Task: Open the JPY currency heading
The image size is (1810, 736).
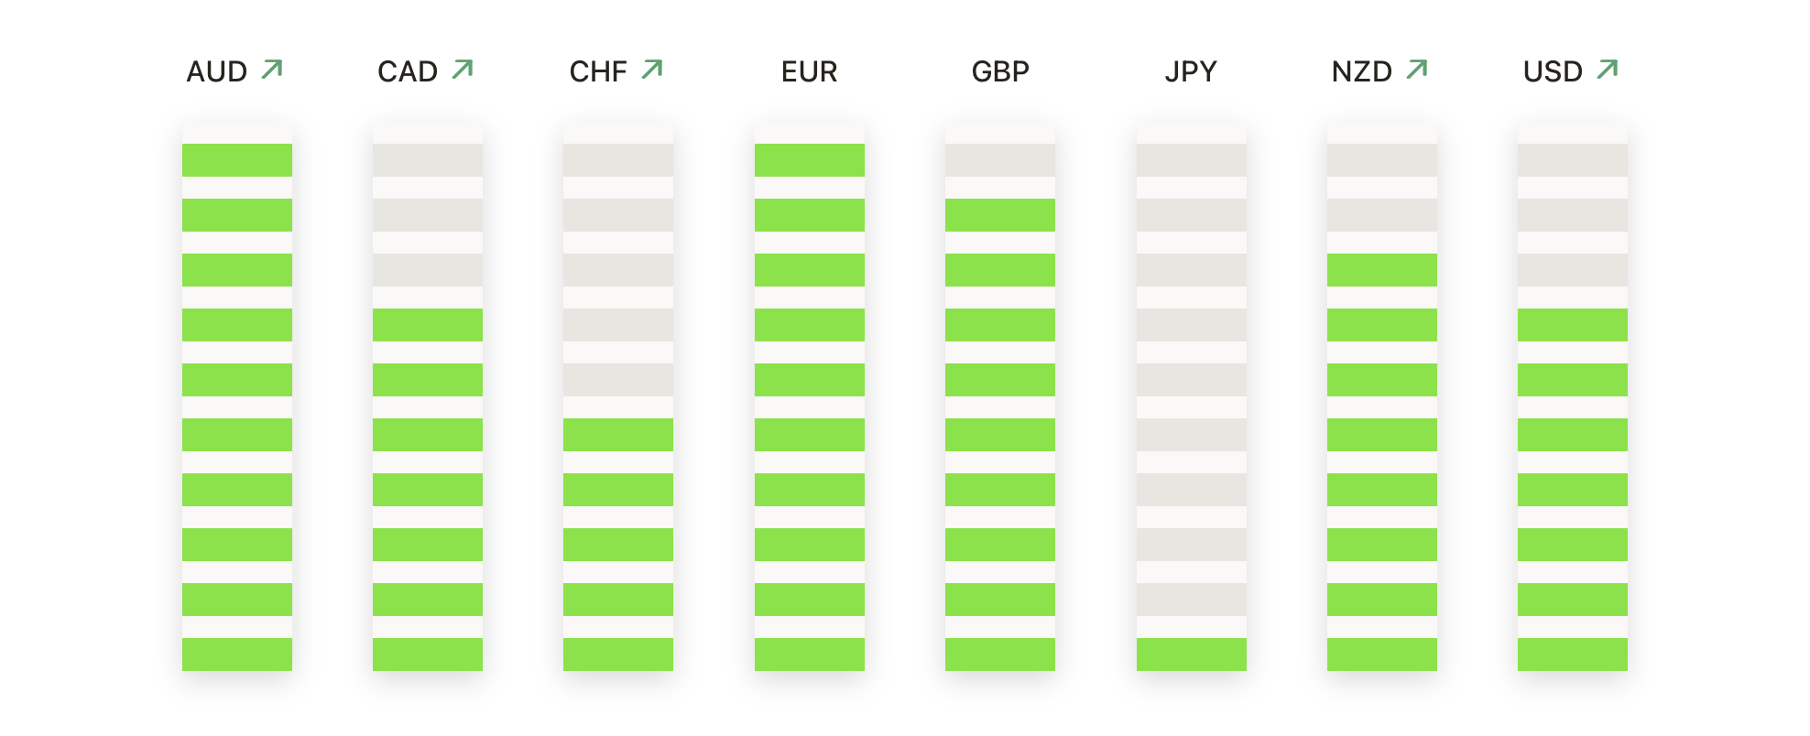Action: [x=1191, y=71]
